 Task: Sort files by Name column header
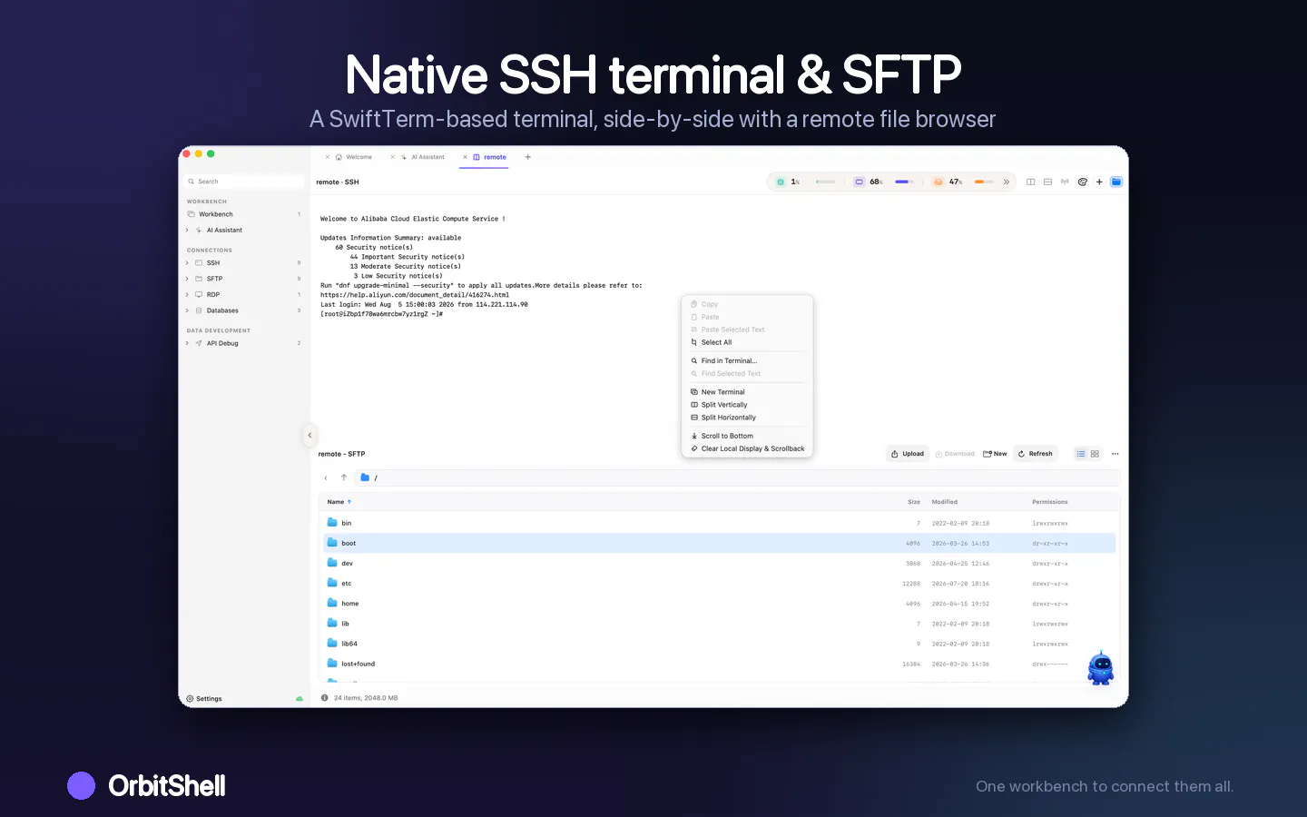click(339, 502)
